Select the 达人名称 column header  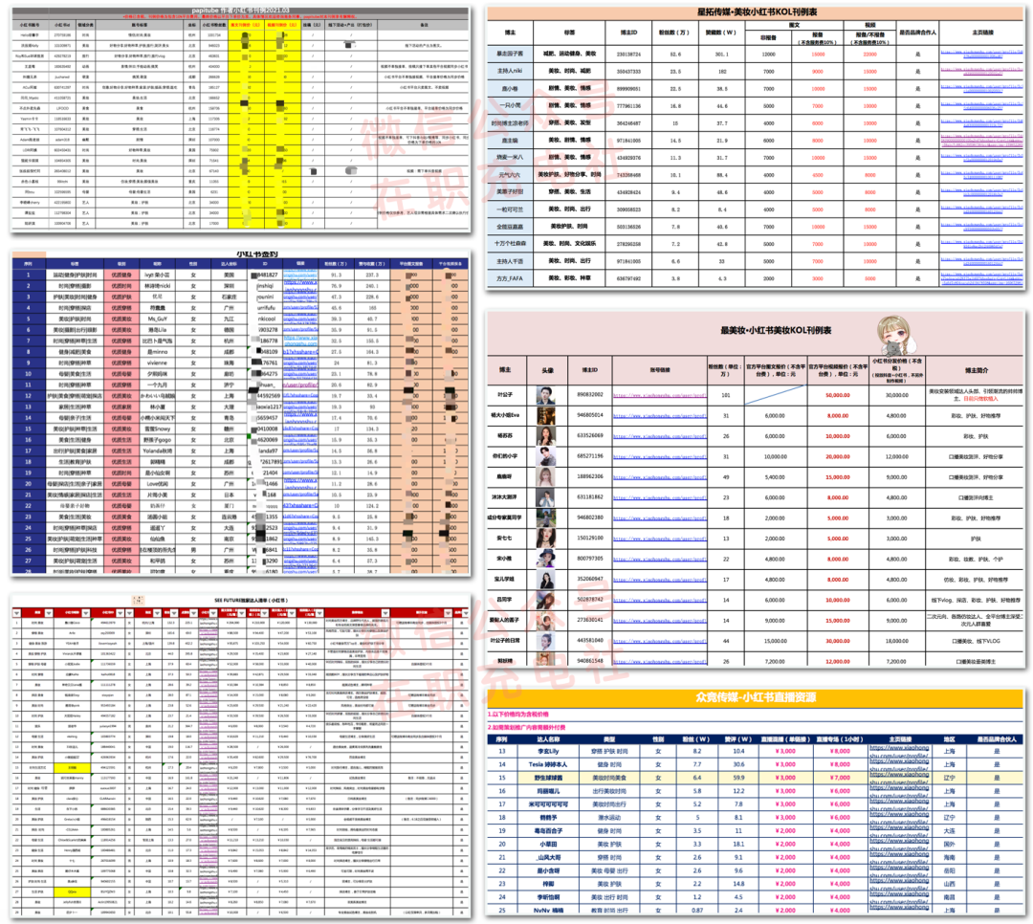coord(548,739)
